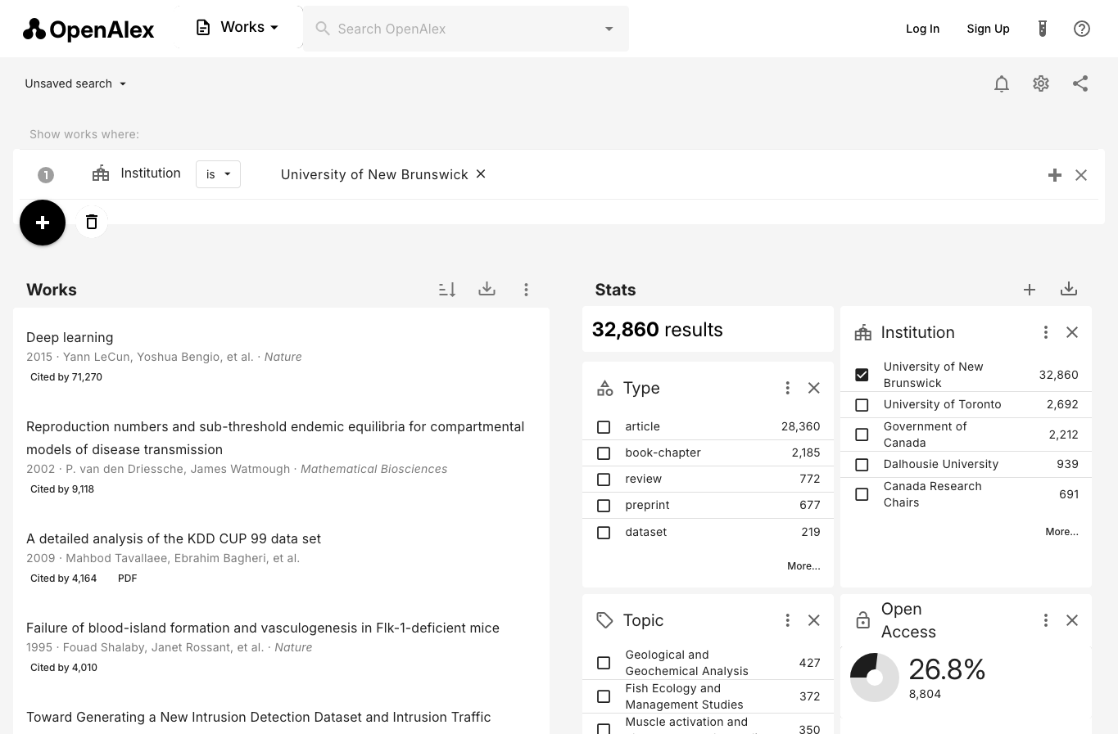Open the help question mark icon

[x=1082, y=29]
